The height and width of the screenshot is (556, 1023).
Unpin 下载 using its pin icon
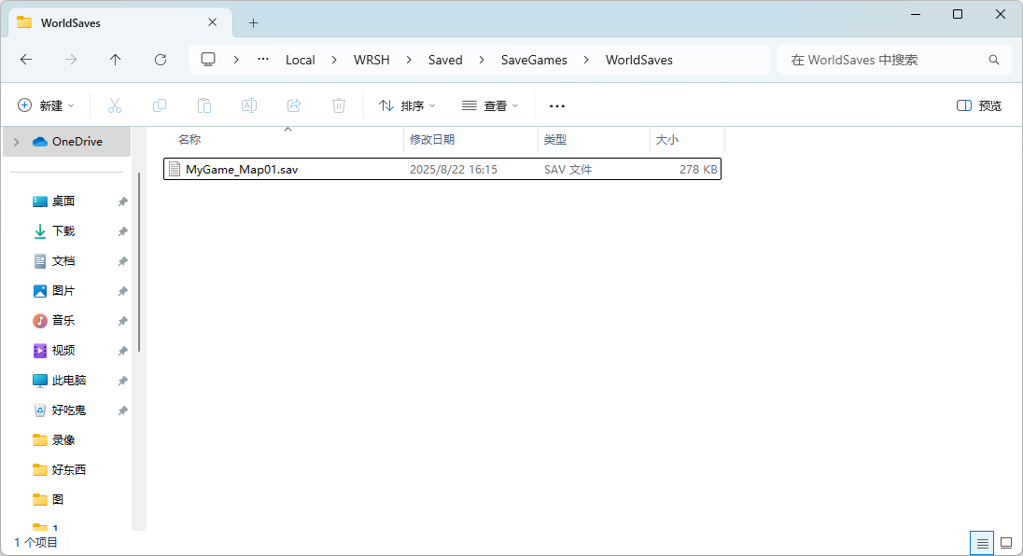[x=122, y=232]
